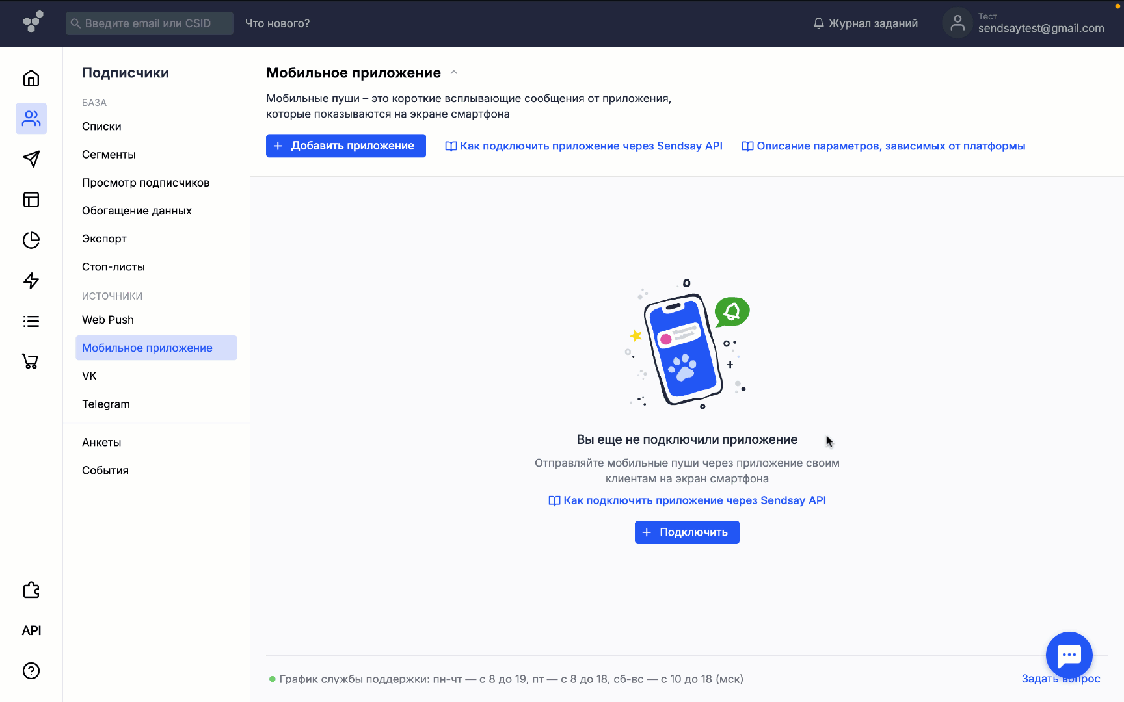Viewport: 1124px width, 702px height.
Task: Open the Home dashboard icon
Action: 31,78
